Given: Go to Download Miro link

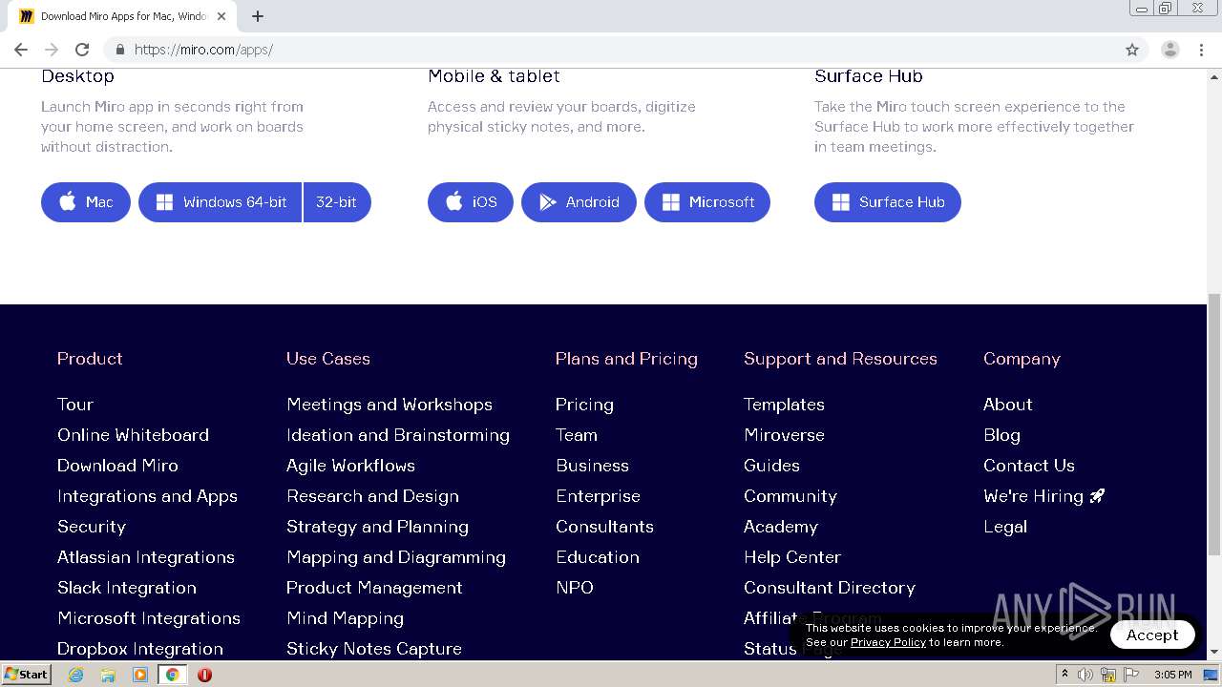Looking at the screenshot, I should click(117, 466).
